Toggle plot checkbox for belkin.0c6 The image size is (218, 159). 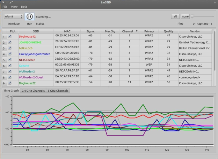(10, 48)
